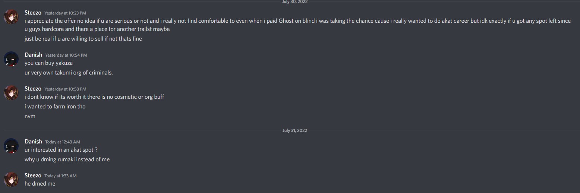Click the Steezo username at Yesterday 10:58 PM
Image resolution: width=580 pixels, height=193 pixels.
pyautogui.click(x=33, y=89)
